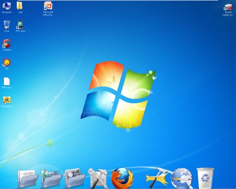Open the 'start' folder on desktop
236x189 pixels.
pos(19,6)
